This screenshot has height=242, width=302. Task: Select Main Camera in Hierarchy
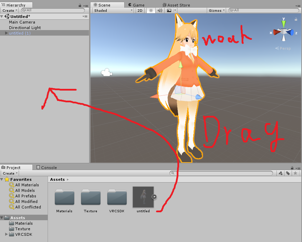22,22
